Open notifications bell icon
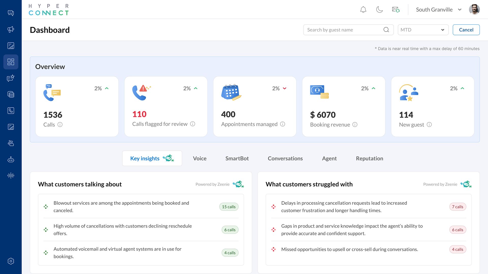Viewport: 488px width, 274px height. coord(363,10)
